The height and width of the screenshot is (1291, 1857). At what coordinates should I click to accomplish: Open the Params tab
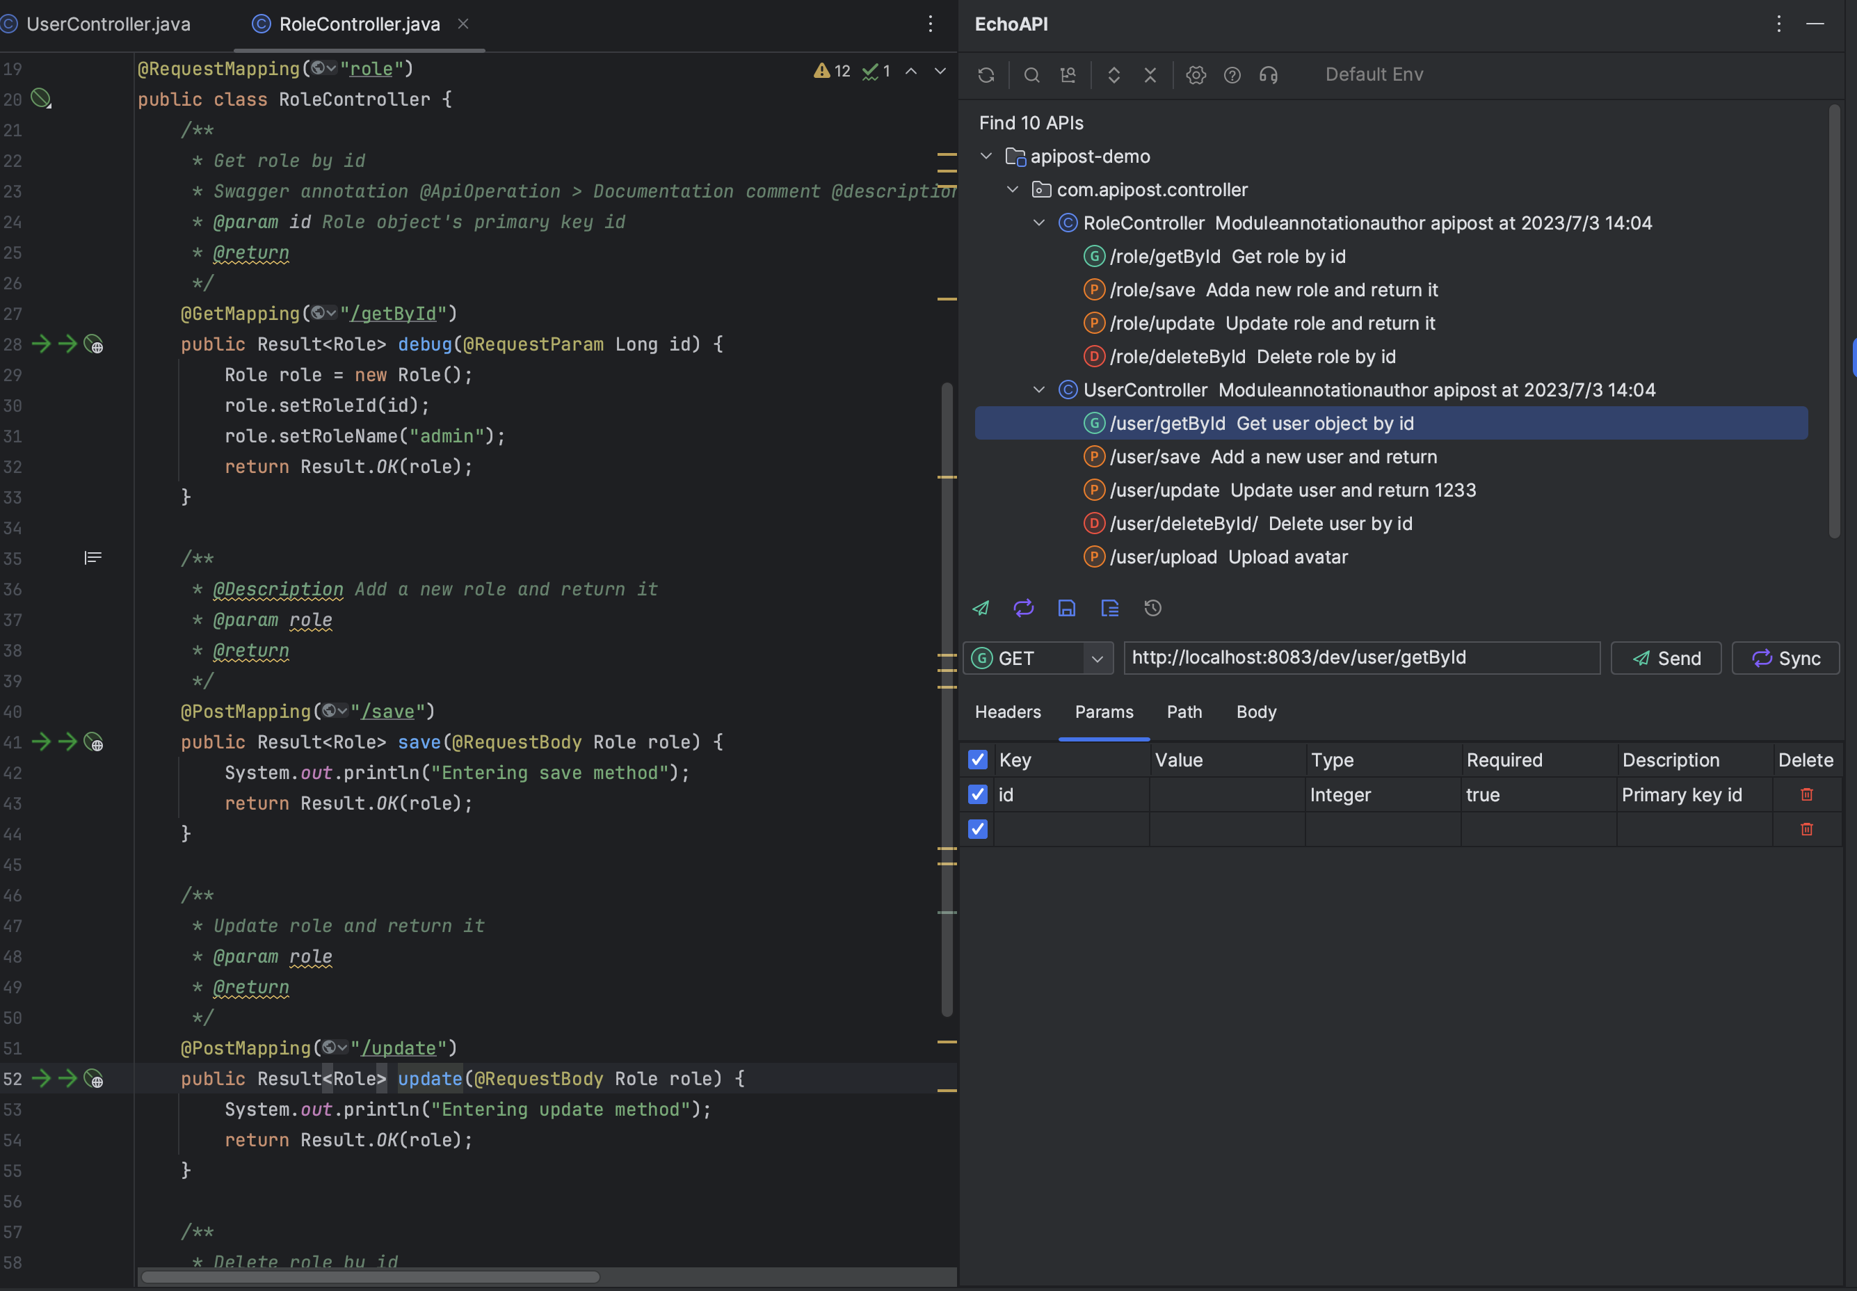(x=1104, y=713)
